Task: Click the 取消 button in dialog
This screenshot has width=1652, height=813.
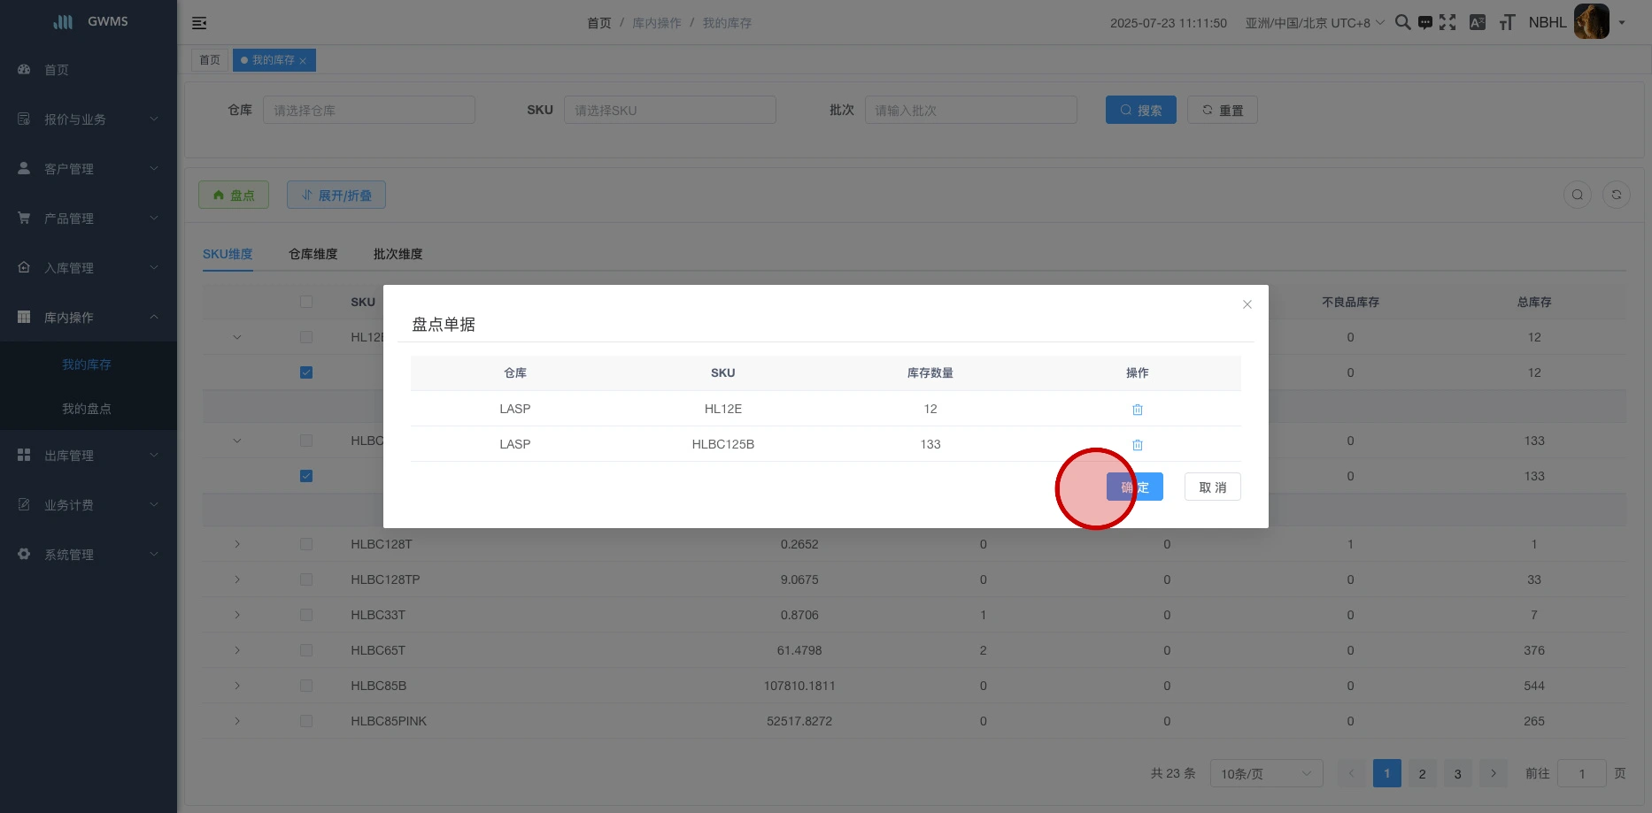Action: (1212, 487)
